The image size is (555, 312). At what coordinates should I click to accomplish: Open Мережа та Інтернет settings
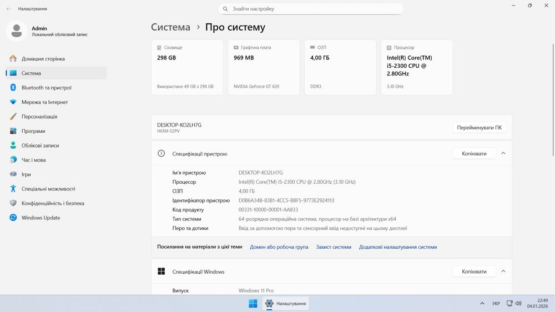click(56, 102)
